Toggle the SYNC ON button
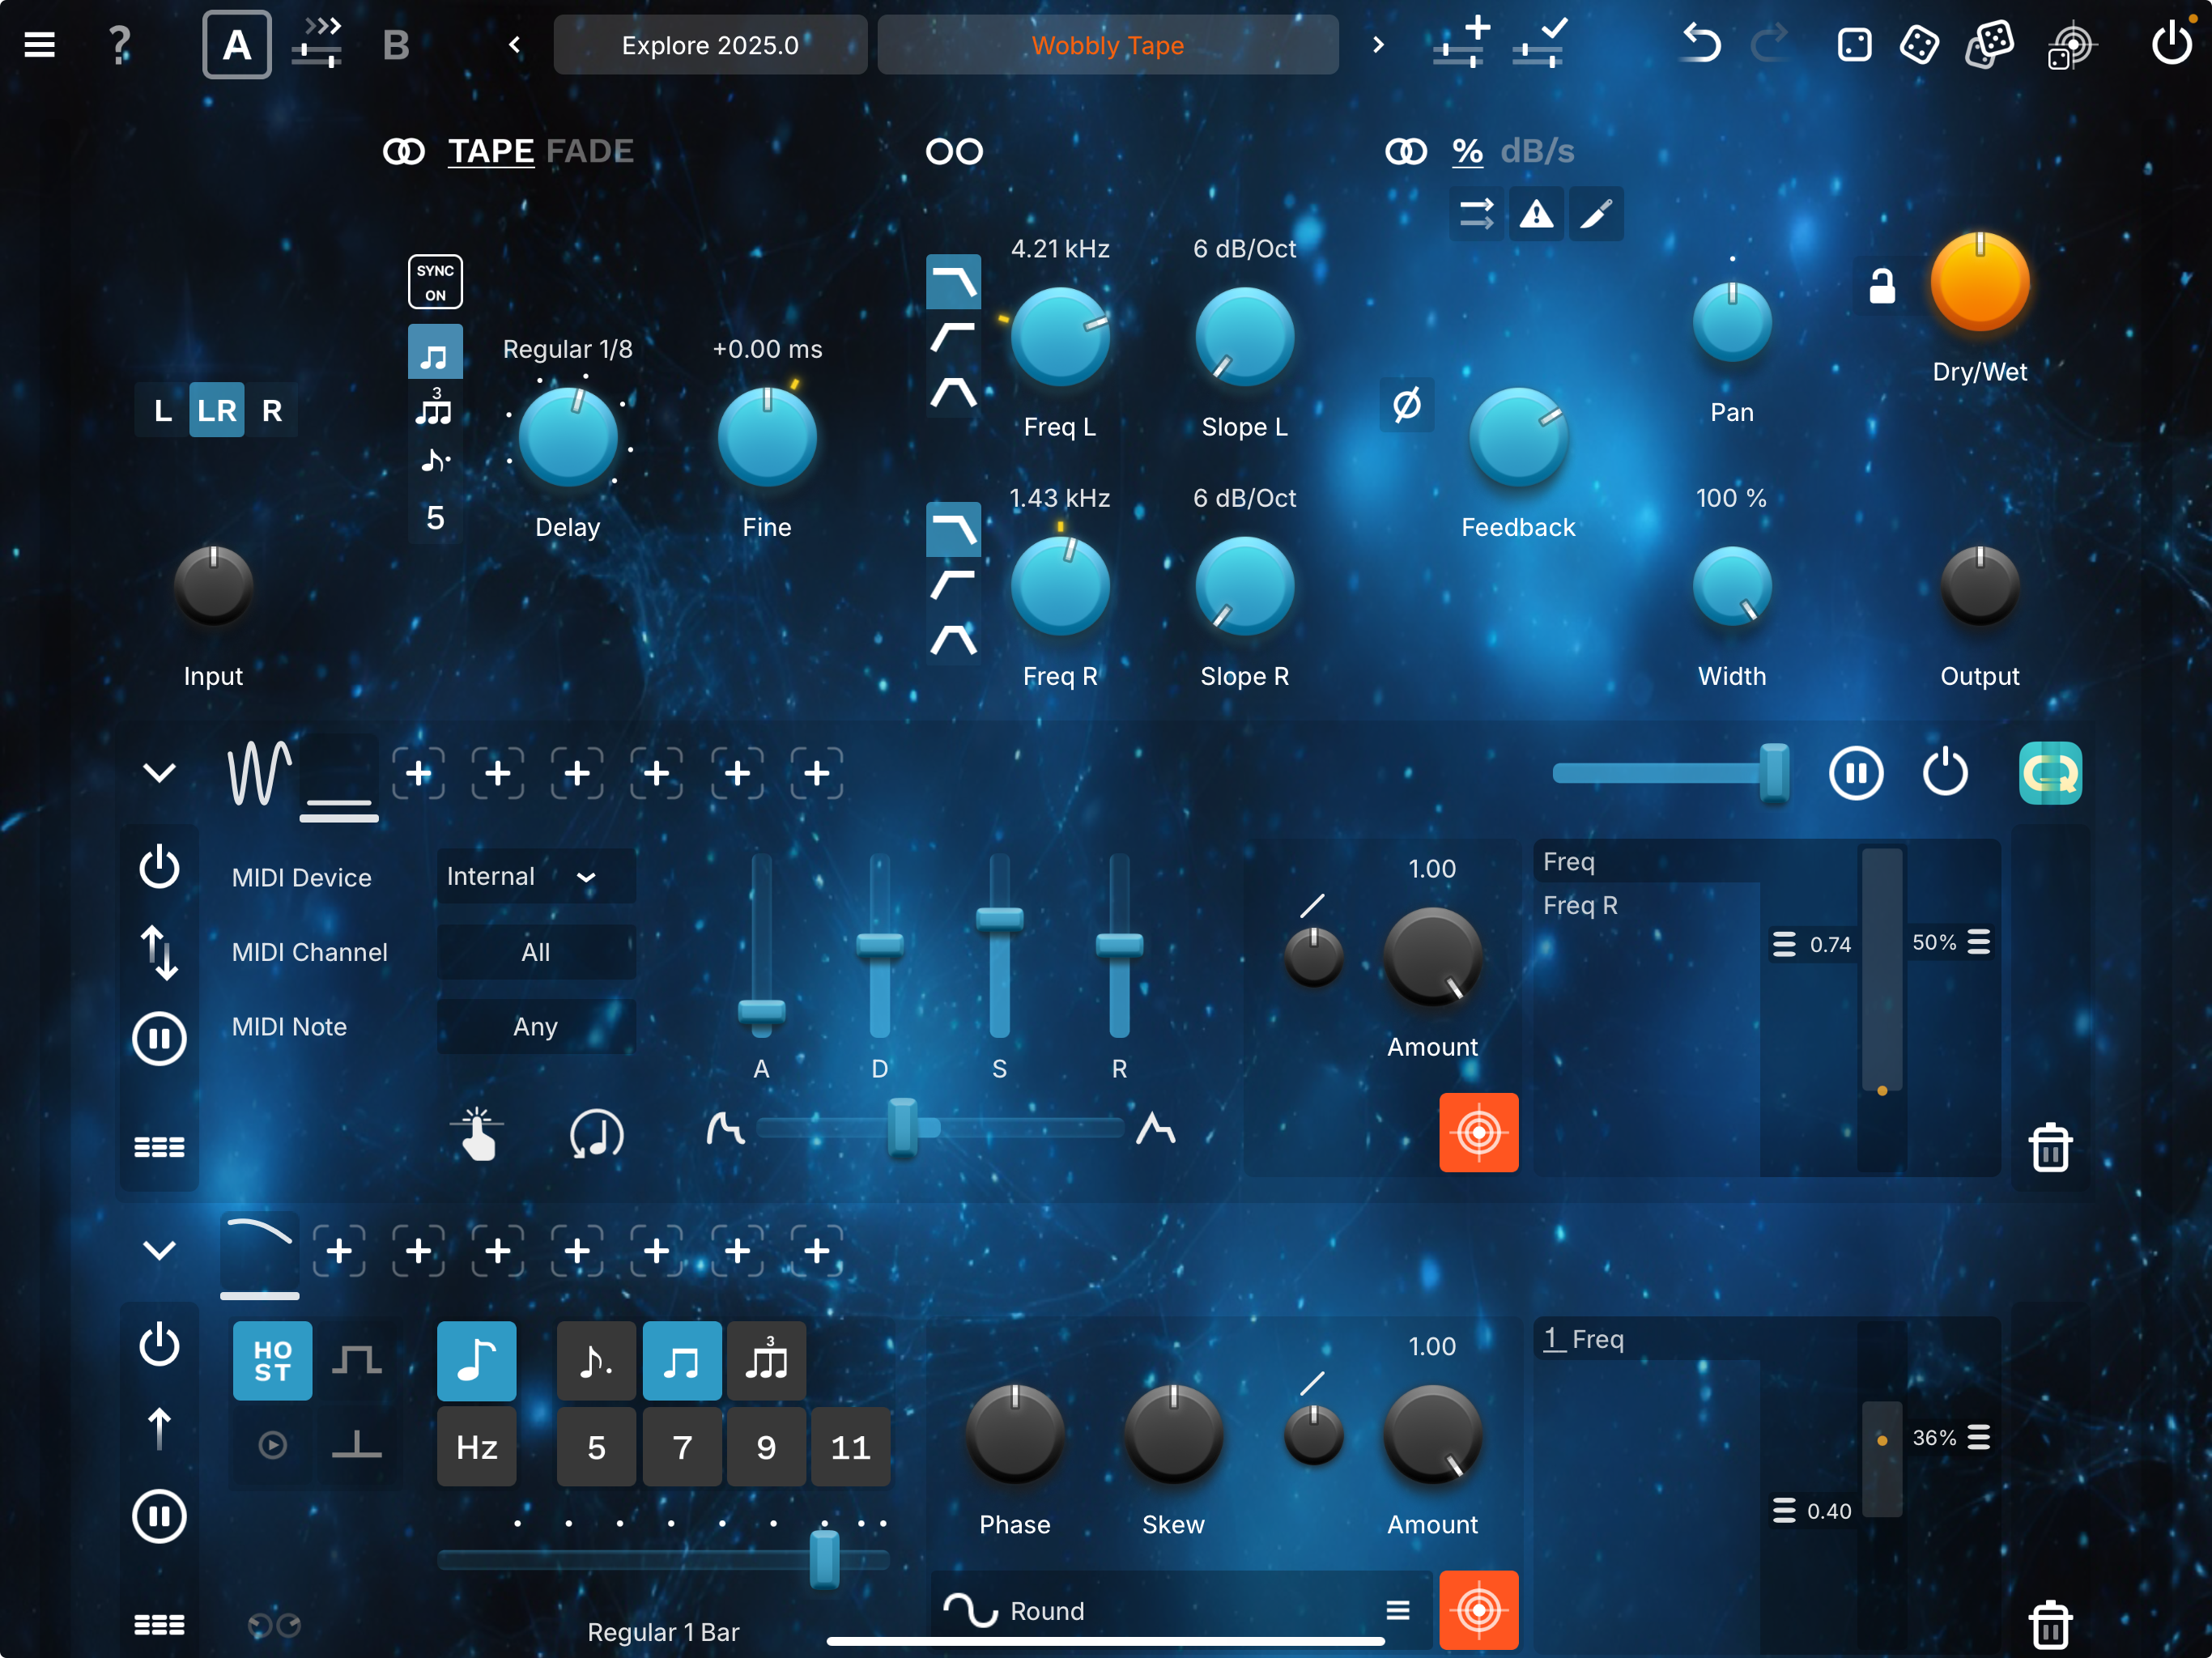2212x1658 pixels. [435, 282]
